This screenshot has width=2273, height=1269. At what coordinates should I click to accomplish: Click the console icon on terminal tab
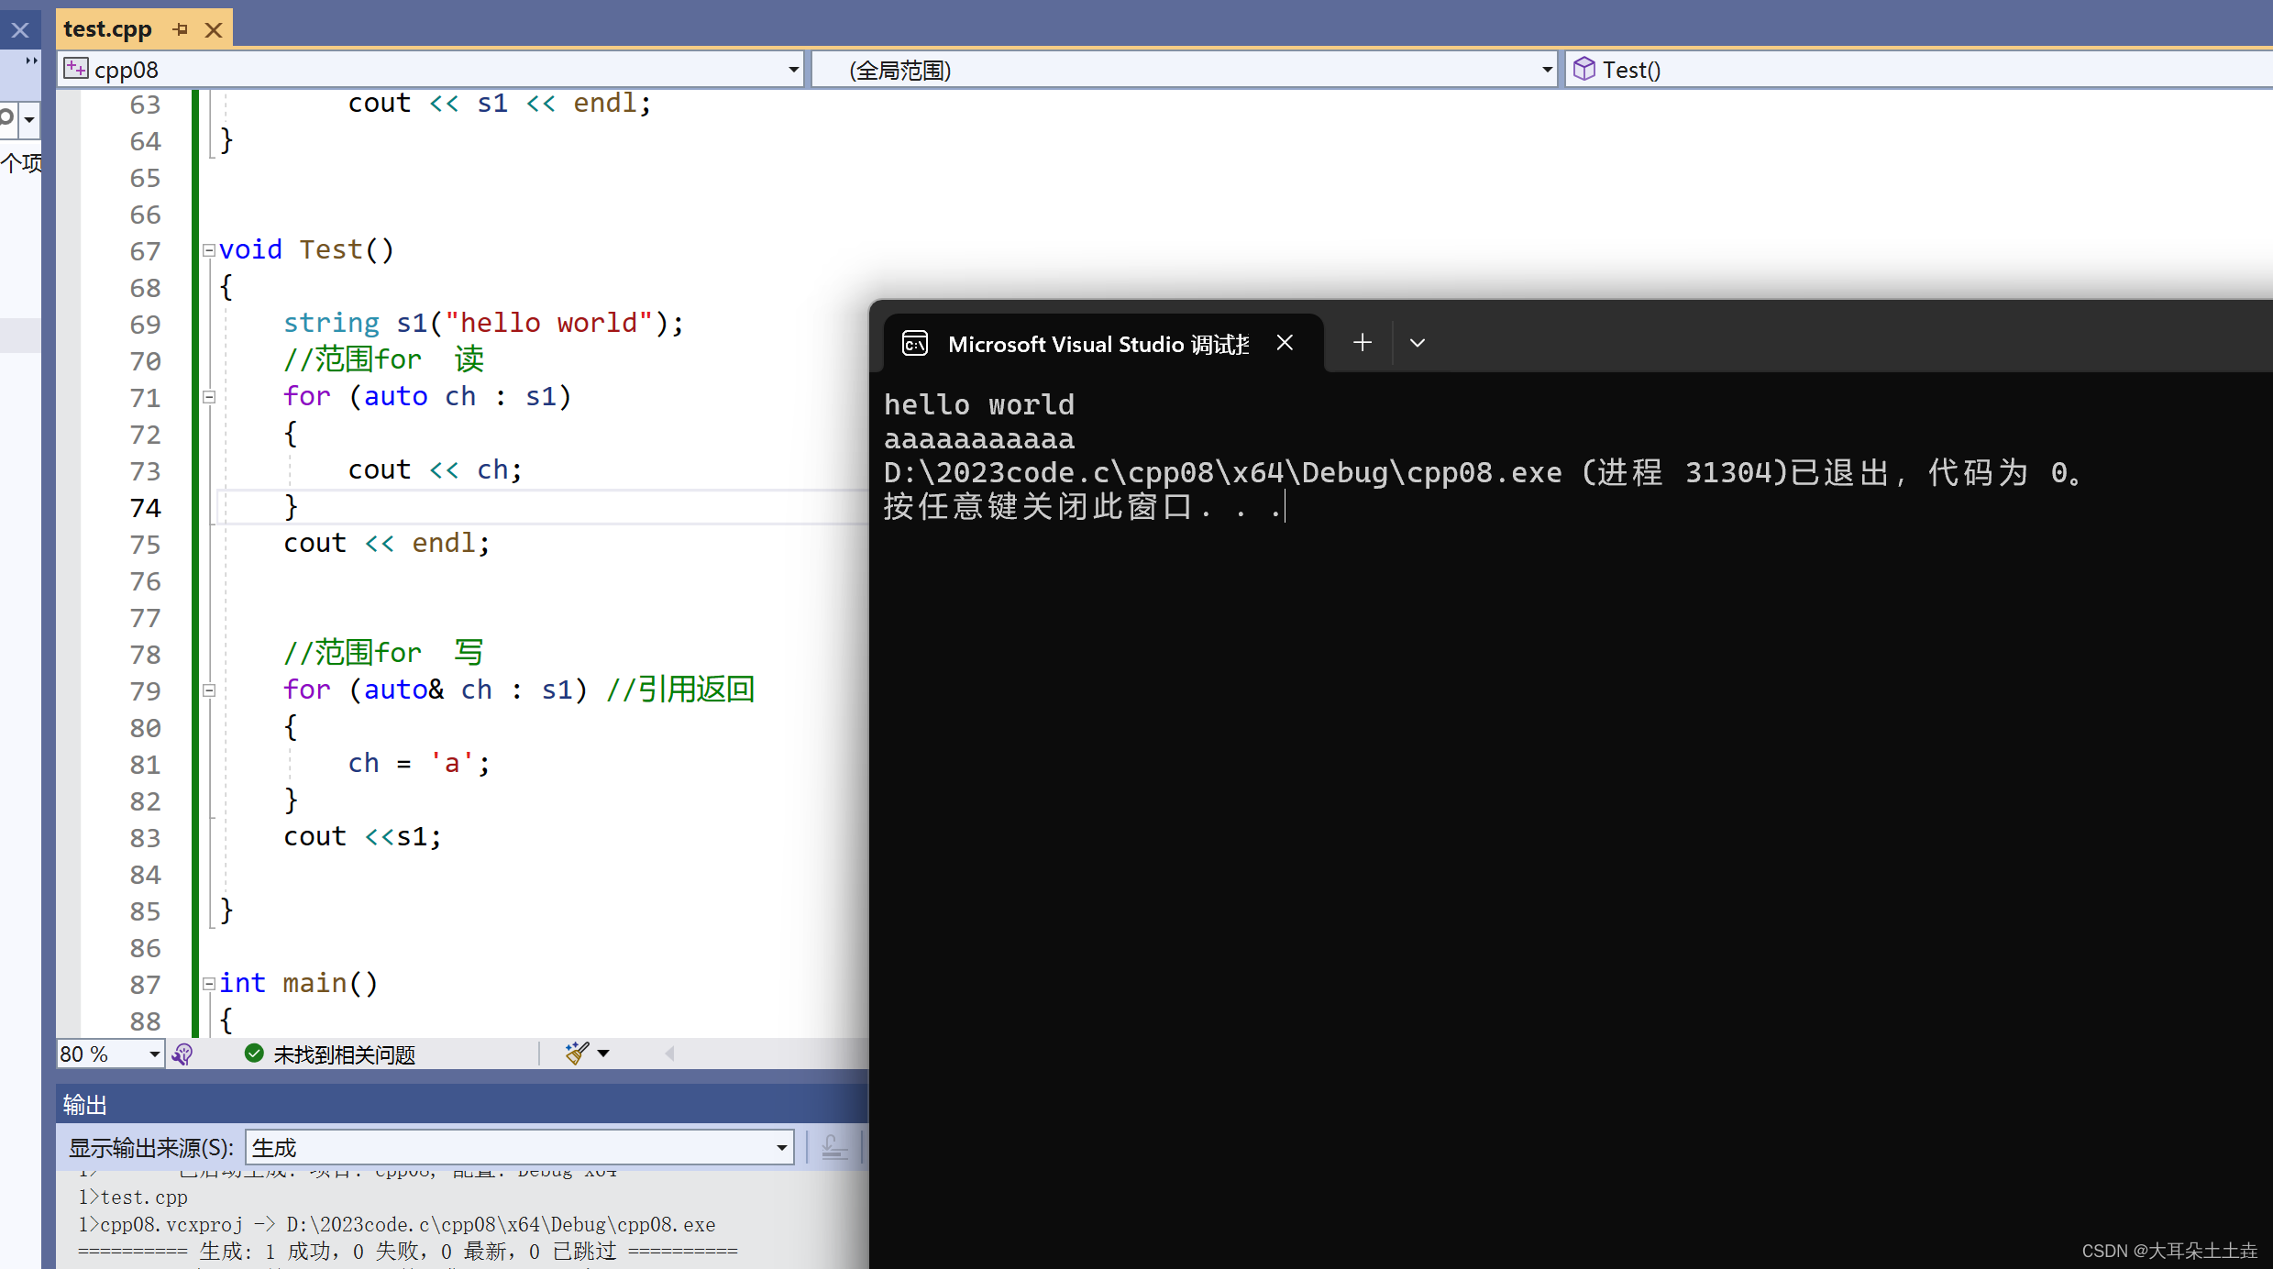[x=914, y=344]
